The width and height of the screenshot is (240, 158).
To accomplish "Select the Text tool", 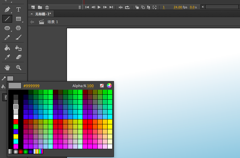I will click(18, 10).
